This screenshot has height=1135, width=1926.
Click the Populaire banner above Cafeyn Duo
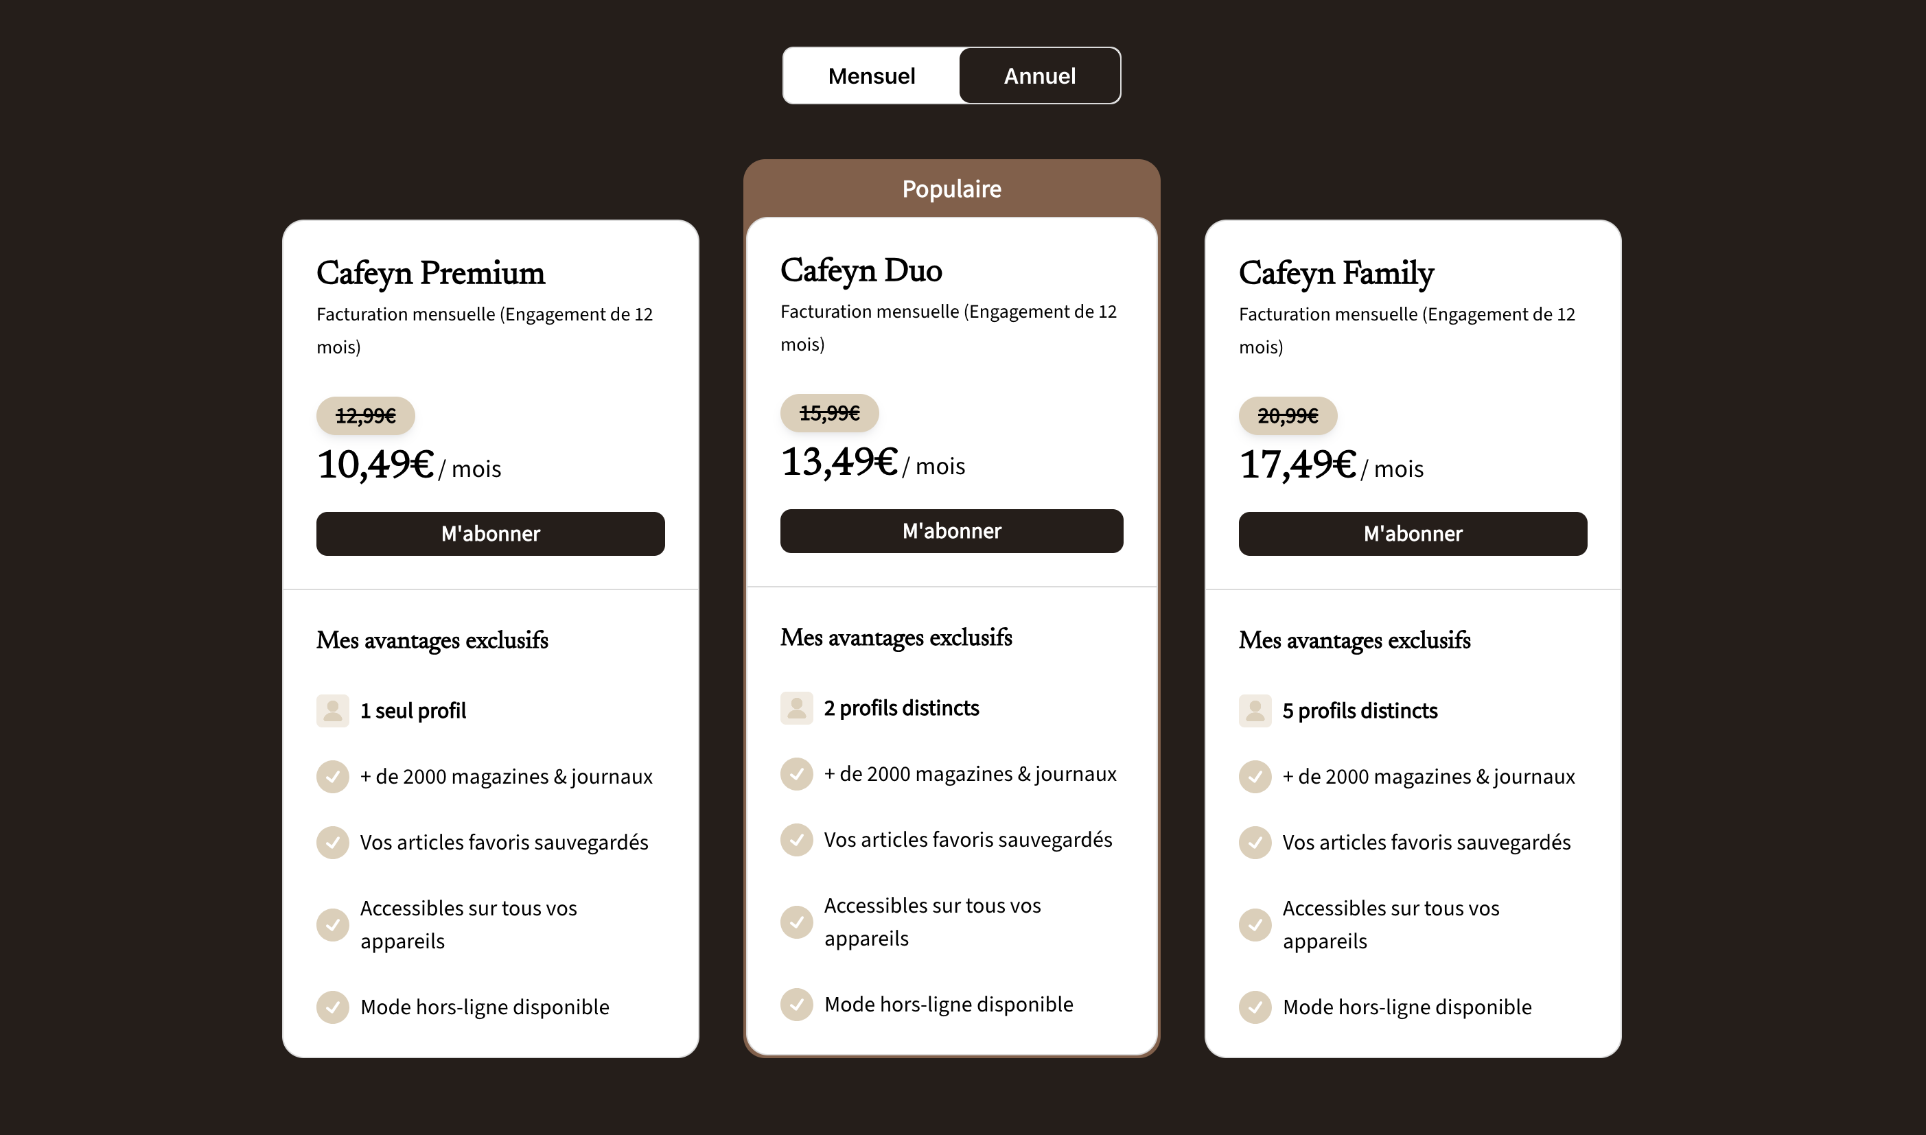click(951, 189)
